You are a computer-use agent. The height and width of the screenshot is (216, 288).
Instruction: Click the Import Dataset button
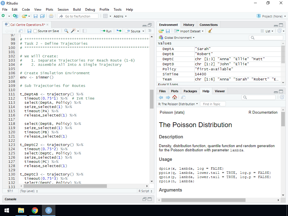click(188, 31)
